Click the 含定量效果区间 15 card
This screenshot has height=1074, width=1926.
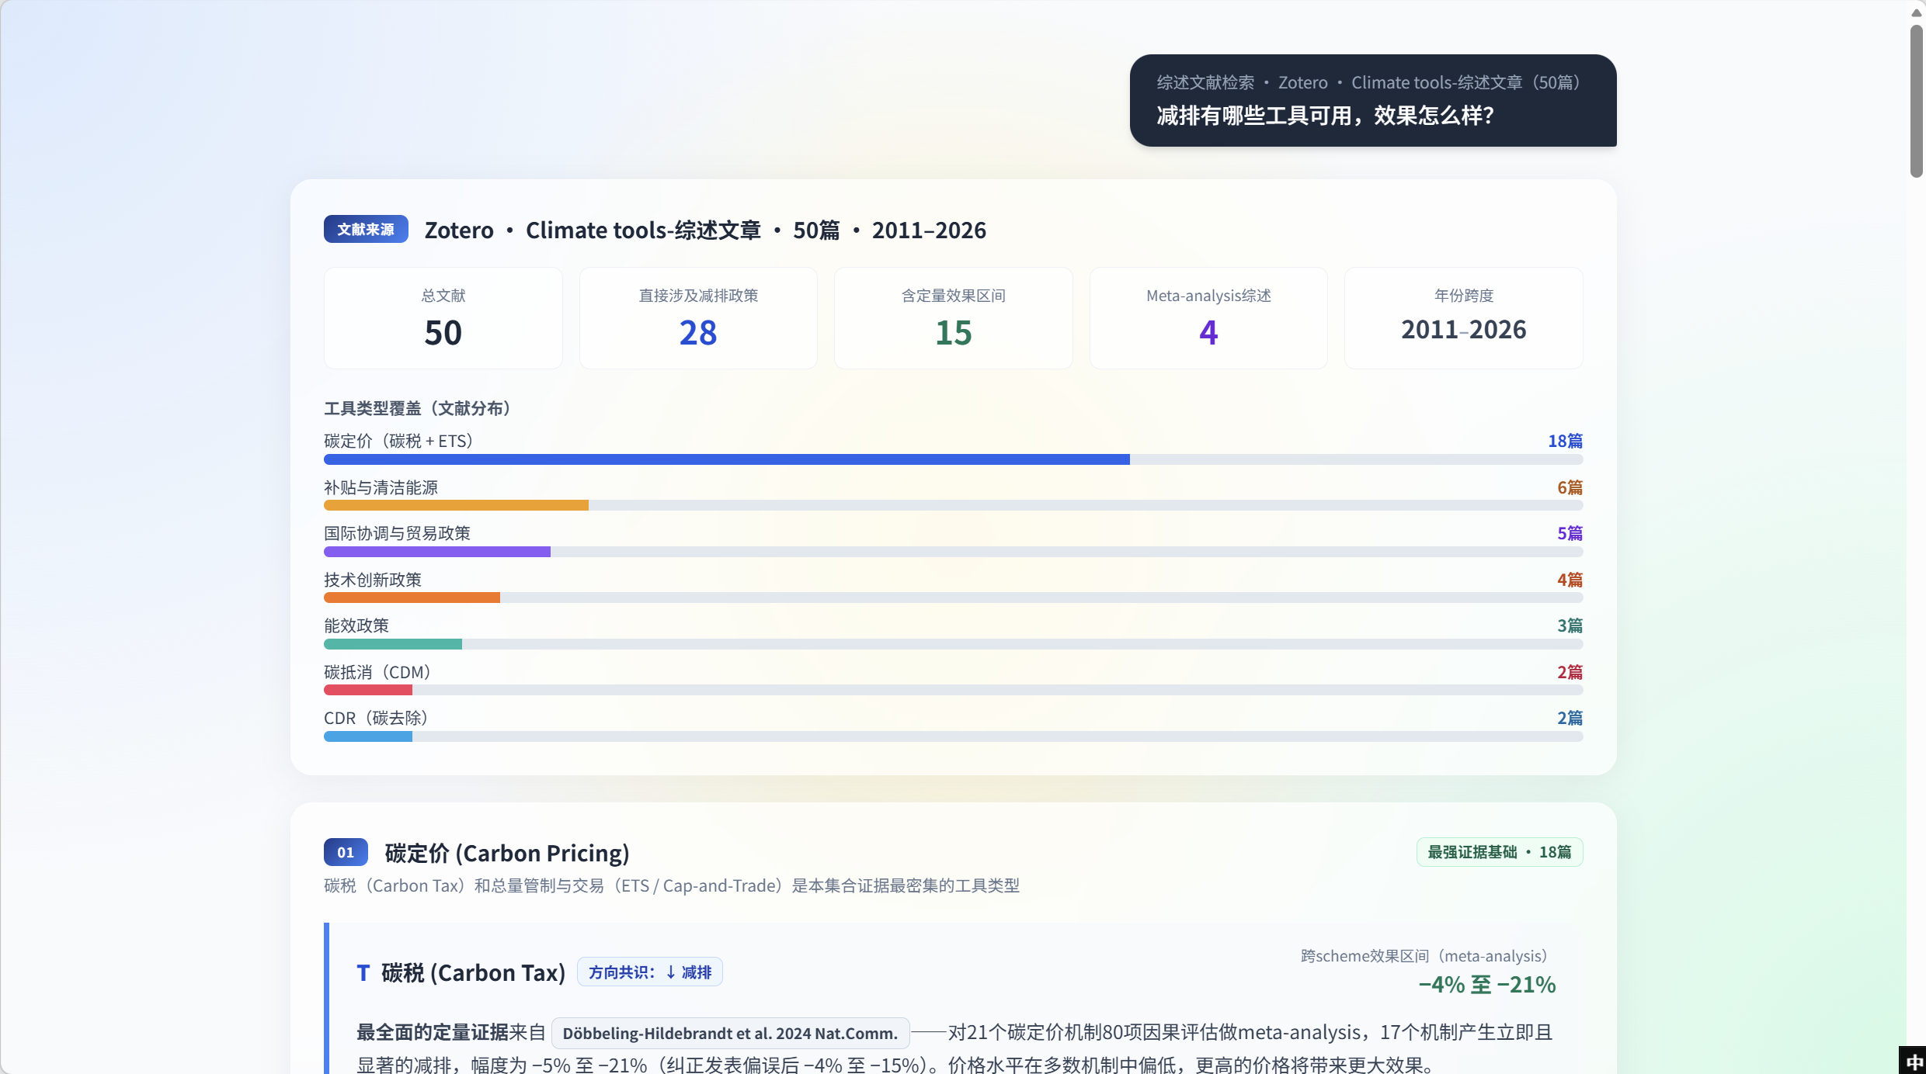(x=954, y=318)
